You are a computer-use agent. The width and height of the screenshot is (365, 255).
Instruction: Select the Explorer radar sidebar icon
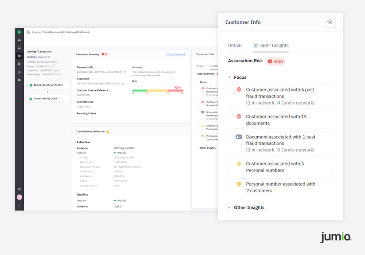(19, 56)
